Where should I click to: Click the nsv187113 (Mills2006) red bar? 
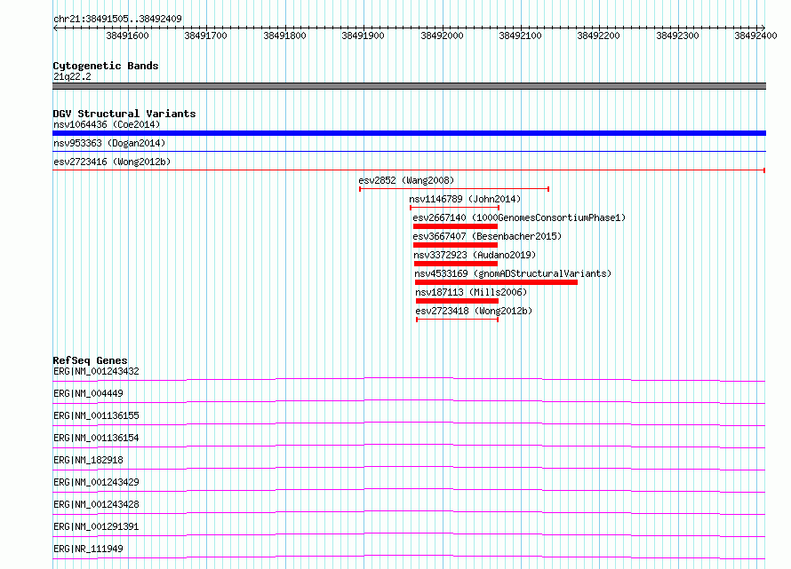coord(457,301)
